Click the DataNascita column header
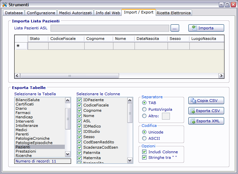238x174 pixels. point(151,39)
